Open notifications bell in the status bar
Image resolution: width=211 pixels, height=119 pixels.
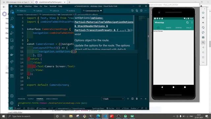click(146, 108)
